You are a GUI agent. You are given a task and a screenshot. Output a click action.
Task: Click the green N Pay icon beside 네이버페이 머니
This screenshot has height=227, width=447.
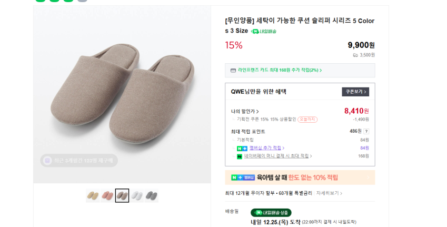coord(240,156)
